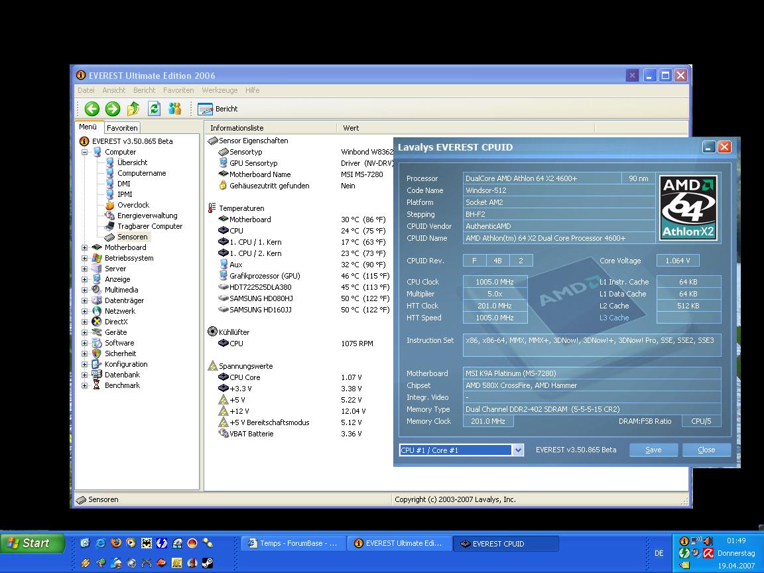The height and width of the screenshot is (573, 764).
Task: Switch to EVEREST CPUID taskbar button
Action: point(506,543)
